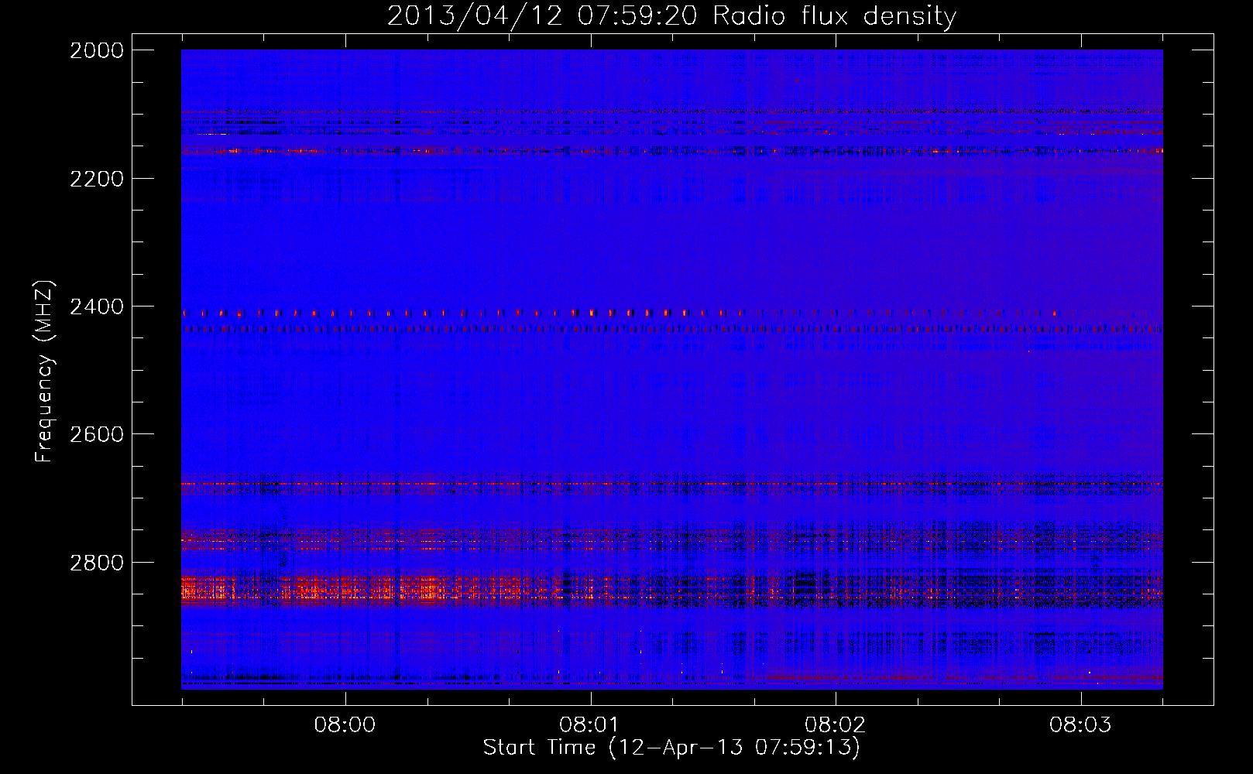Click the 08:01 time tick label
This screenshot has height=774, width=1253.
click(x=591, y=724)
